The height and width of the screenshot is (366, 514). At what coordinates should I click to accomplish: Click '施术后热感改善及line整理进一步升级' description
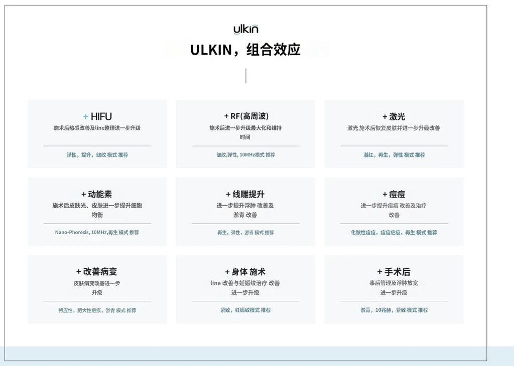[97, 128]
